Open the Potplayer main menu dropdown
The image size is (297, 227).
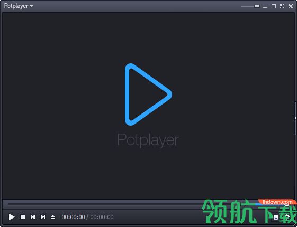tap(19, 6)
